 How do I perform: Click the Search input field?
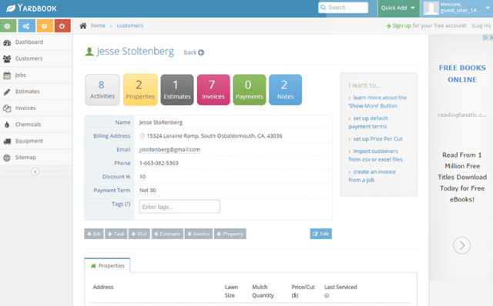point(344,8)
